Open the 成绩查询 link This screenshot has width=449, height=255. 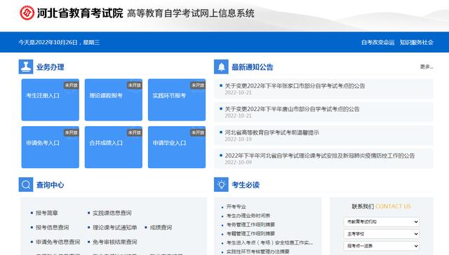pyautogui.click(x=161, y=227)
